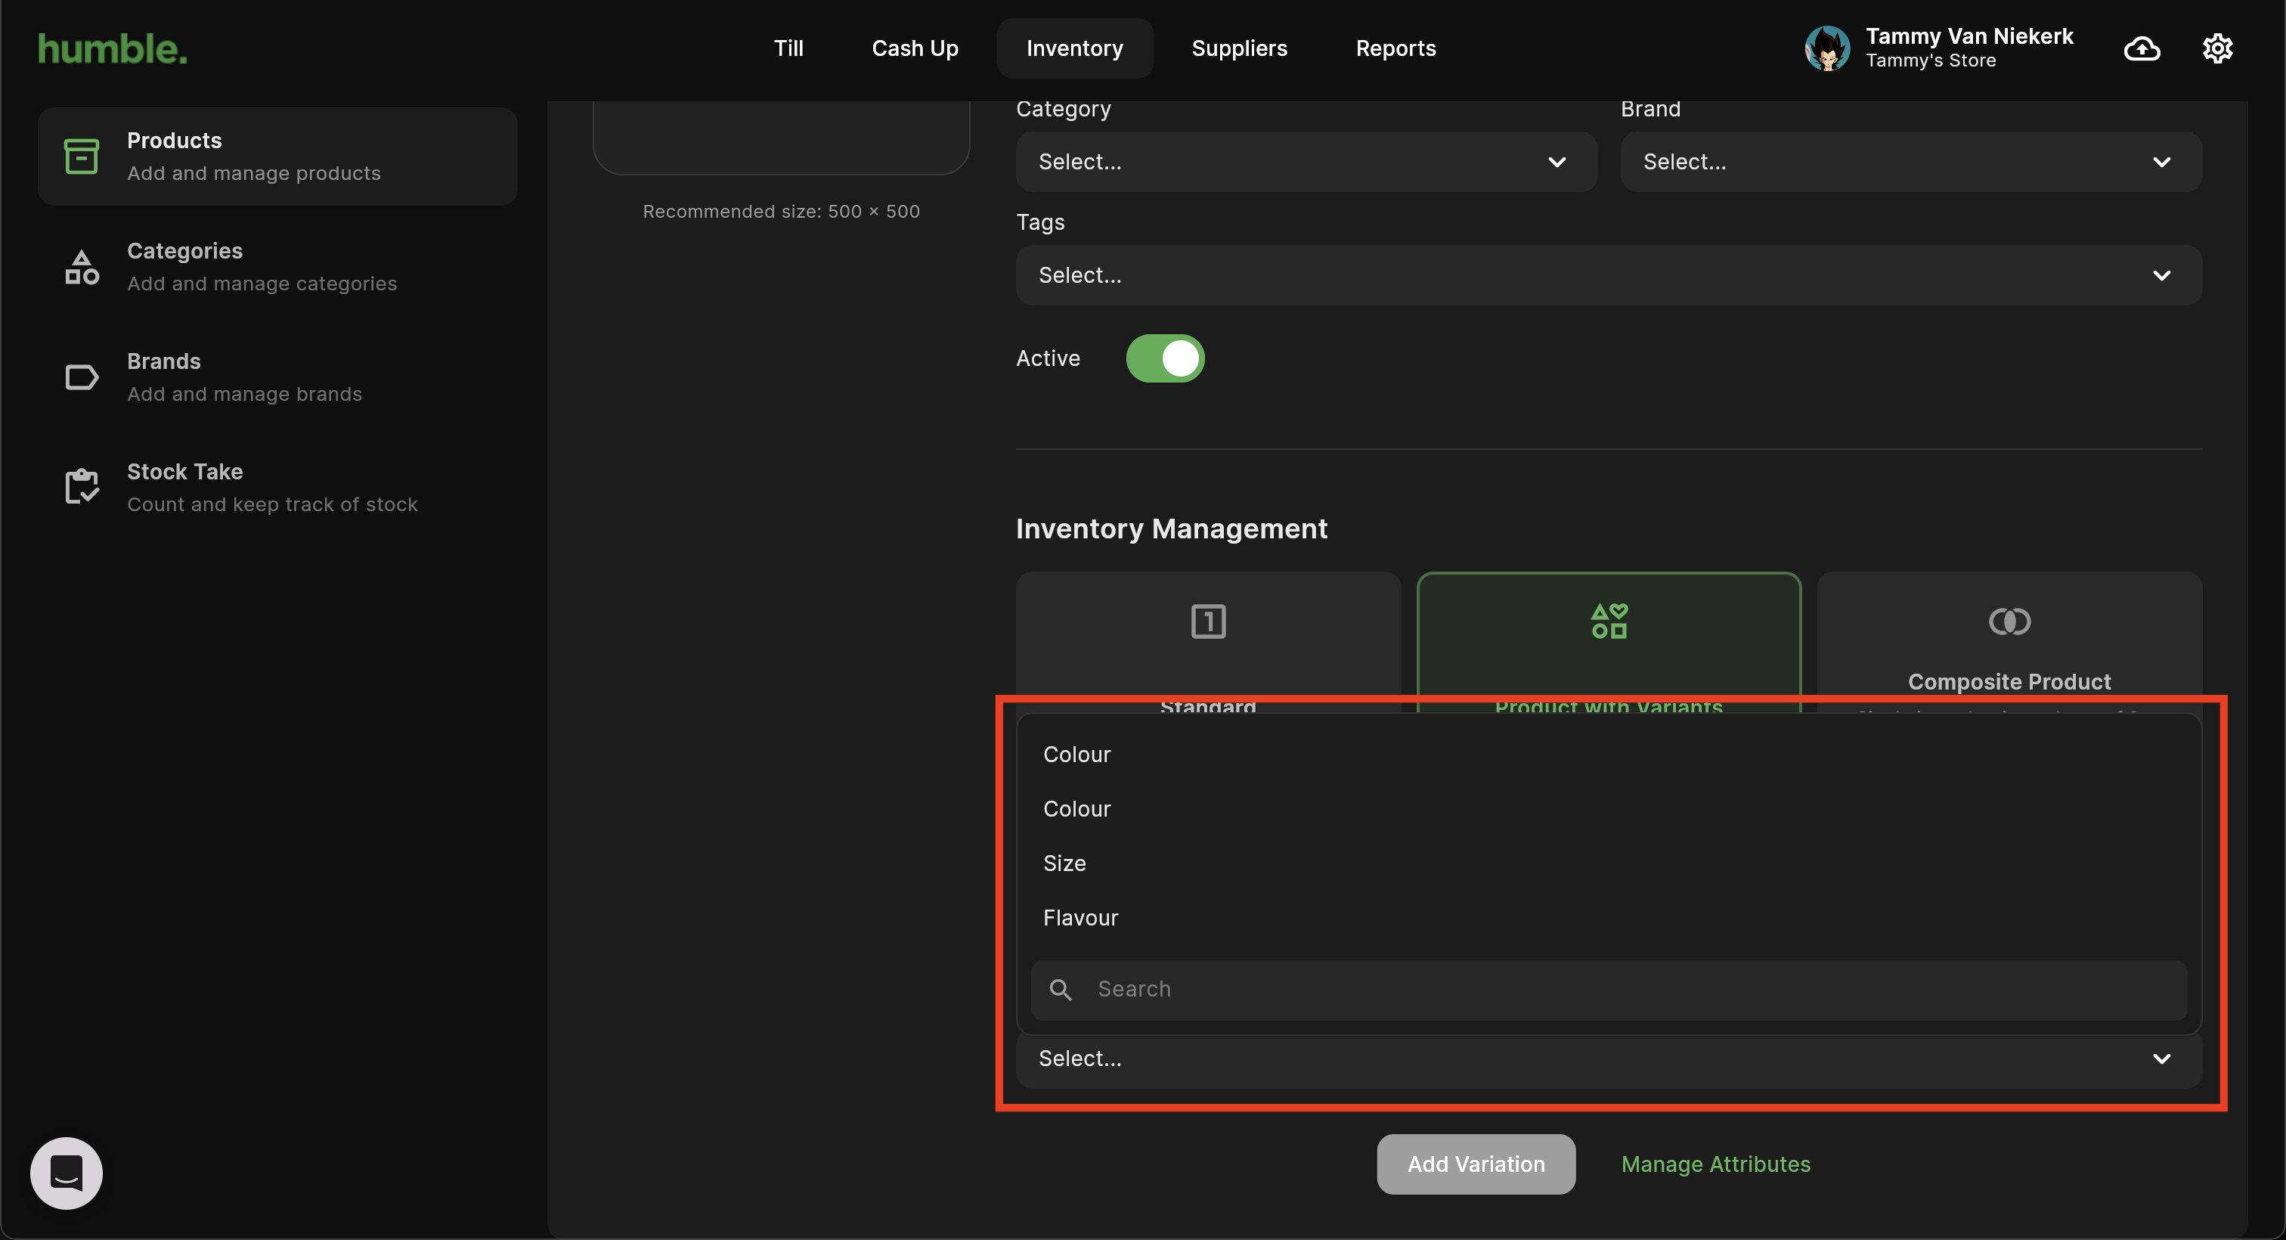Click the Category dropdown chevron arrow
The image size is (2286, 1240).
1557,162
